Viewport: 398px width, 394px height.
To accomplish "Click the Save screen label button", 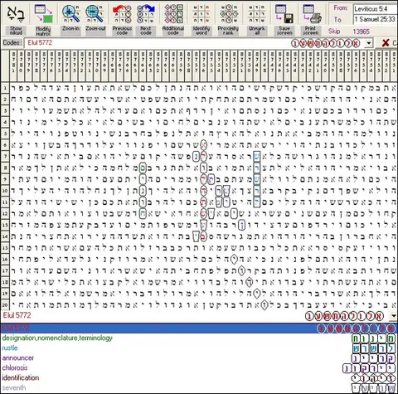I will 284,31.
